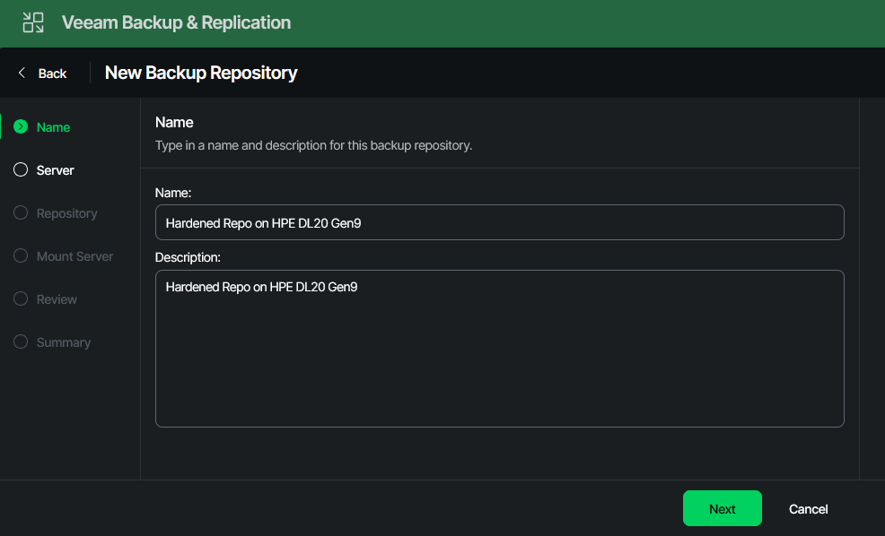Click the Veeam Backup & Replication title

(176, 22)
